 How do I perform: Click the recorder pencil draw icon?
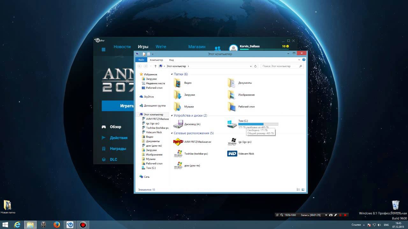pyautogui.click(x=335, y=215)
